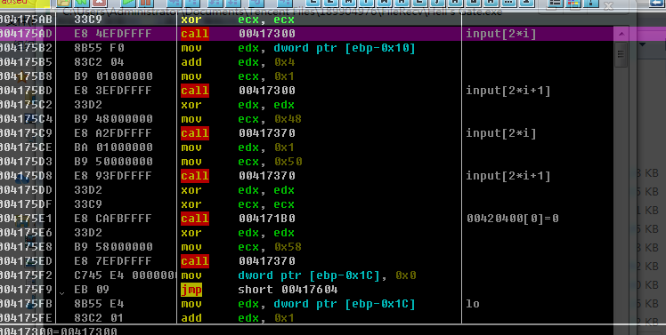Click hex bytes 8B55 F0
The width and height of the screenshot is (666, 335).
99,48
